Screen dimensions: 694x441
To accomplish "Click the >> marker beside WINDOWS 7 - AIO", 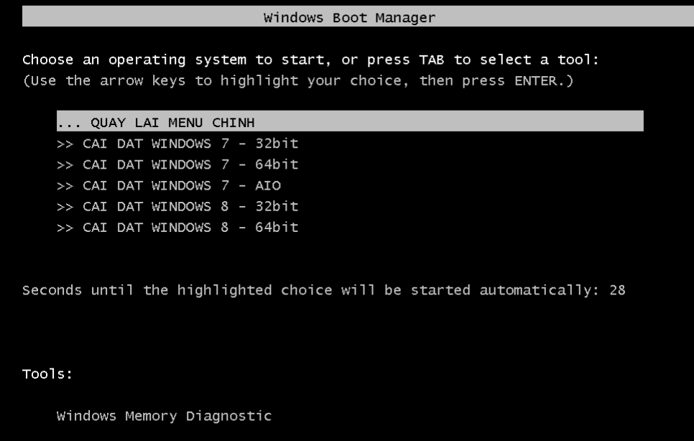I will (x=65, y=185).
